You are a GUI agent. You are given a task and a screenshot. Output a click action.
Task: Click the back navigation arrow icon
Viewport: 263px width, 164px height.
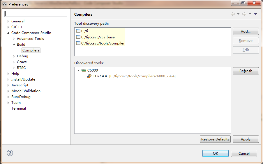[232, 14]
